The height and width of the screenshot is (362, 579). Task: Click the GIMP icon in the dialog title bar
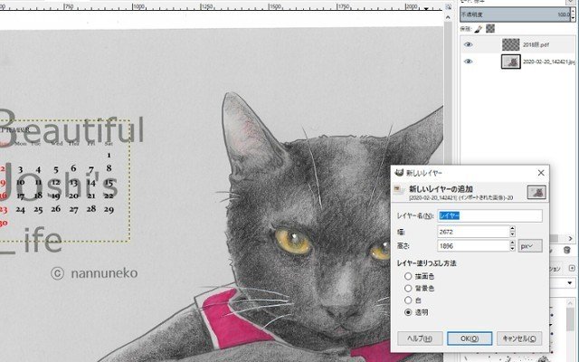399,173
